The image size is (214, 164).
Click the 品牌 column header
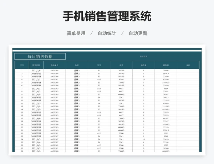77,65
